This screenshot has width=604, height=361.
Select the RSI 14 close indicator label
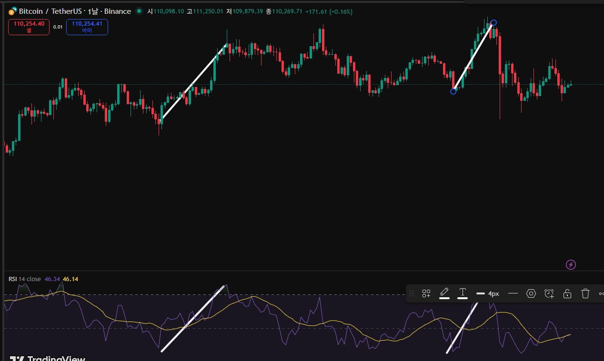pos(25,279)
